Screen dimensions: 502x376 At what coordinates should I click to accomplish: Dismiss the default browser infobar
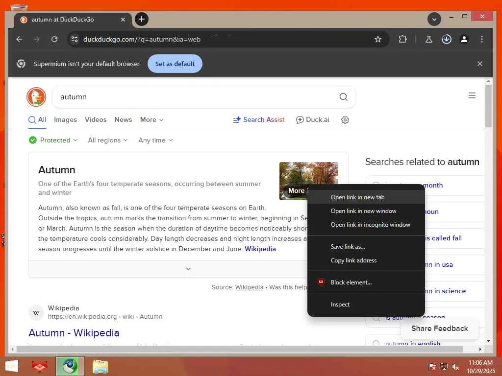pyautogui.click(x=479, y=64)
